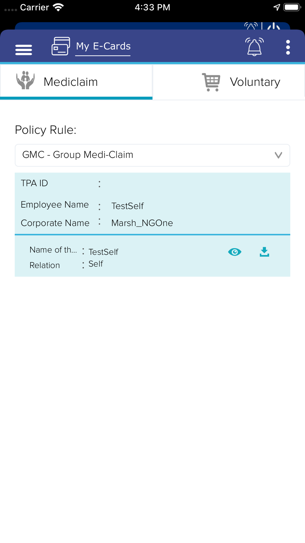Open notifications bell
Viewport: 305px width, 543px height.
click(254, 47)
